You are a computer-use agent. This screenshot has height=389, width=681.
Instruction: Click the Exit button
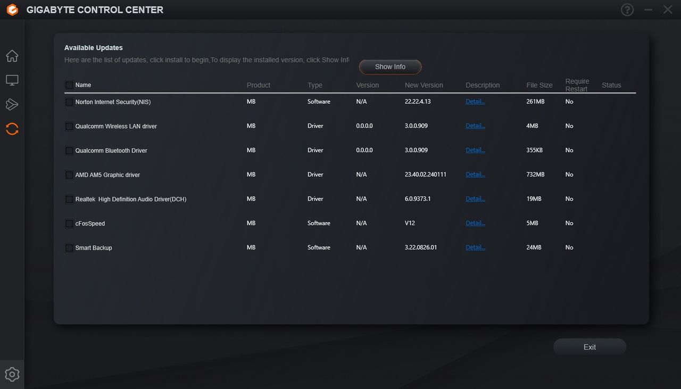(589, 347)
